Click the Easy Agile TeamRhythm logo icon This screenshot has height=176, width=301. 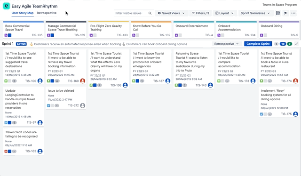pos(6,6)
